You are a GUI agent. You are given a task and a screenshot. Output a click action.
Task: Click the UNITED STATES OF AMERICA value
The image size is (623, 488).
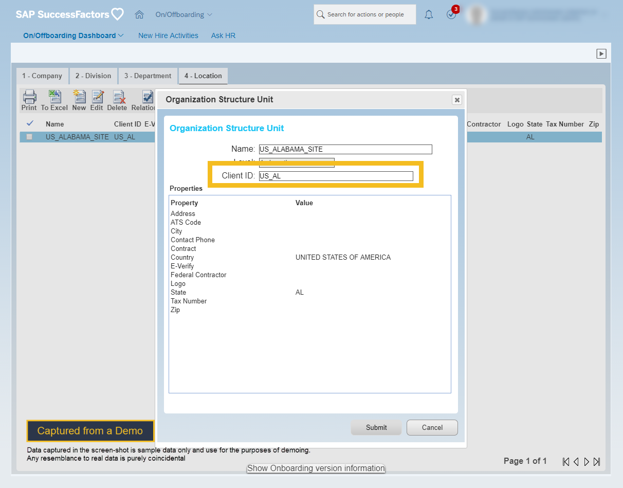pyautogui.click(x=343, y=257)
